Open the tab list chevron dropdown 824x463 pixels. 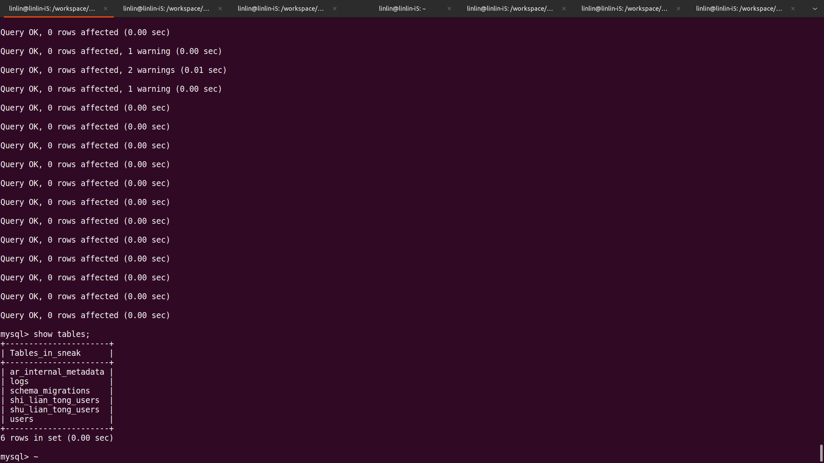(x=815, y=8)
